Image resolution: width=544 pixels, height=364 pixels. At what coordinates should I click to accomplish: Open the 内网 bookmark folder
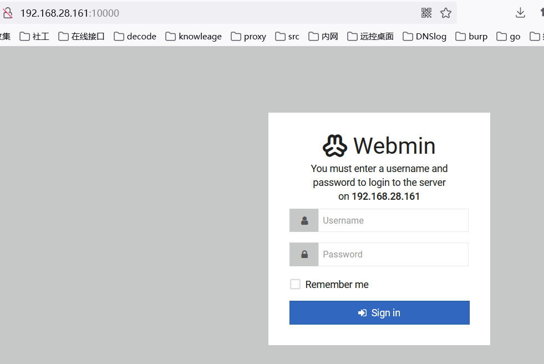pos(323,37)
